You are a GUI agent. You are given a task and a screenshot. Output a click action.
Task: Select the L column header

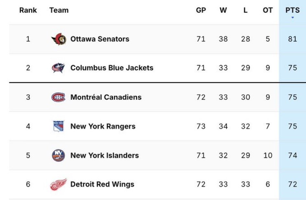click(x=245, y=10)
